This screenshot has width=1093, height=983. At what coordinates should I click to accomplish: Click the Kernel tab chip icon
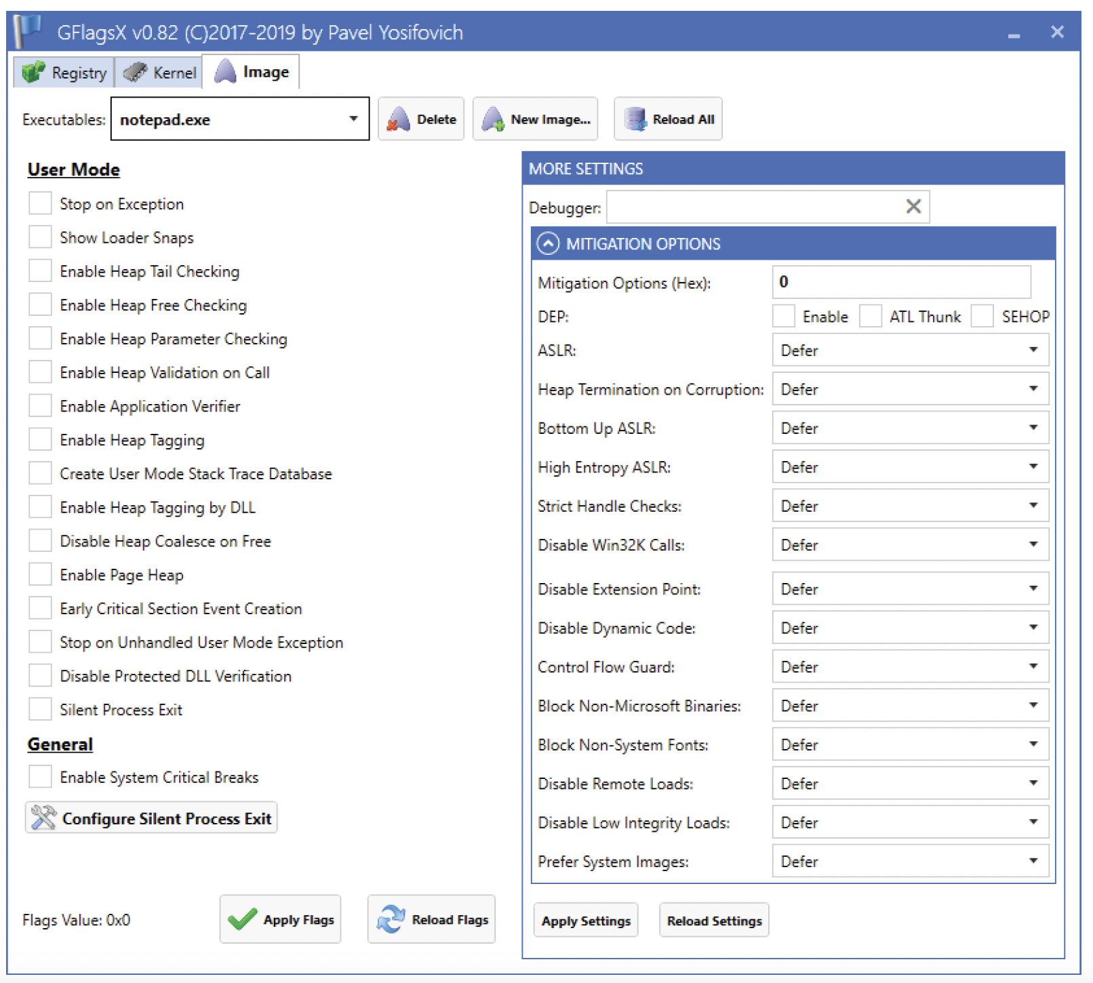[x=135, y=72]
